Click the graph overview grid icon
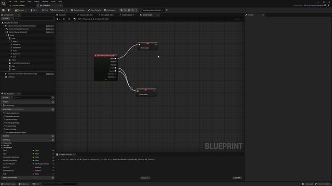Screen dimensions: 332x186 [x=75, y=19]
